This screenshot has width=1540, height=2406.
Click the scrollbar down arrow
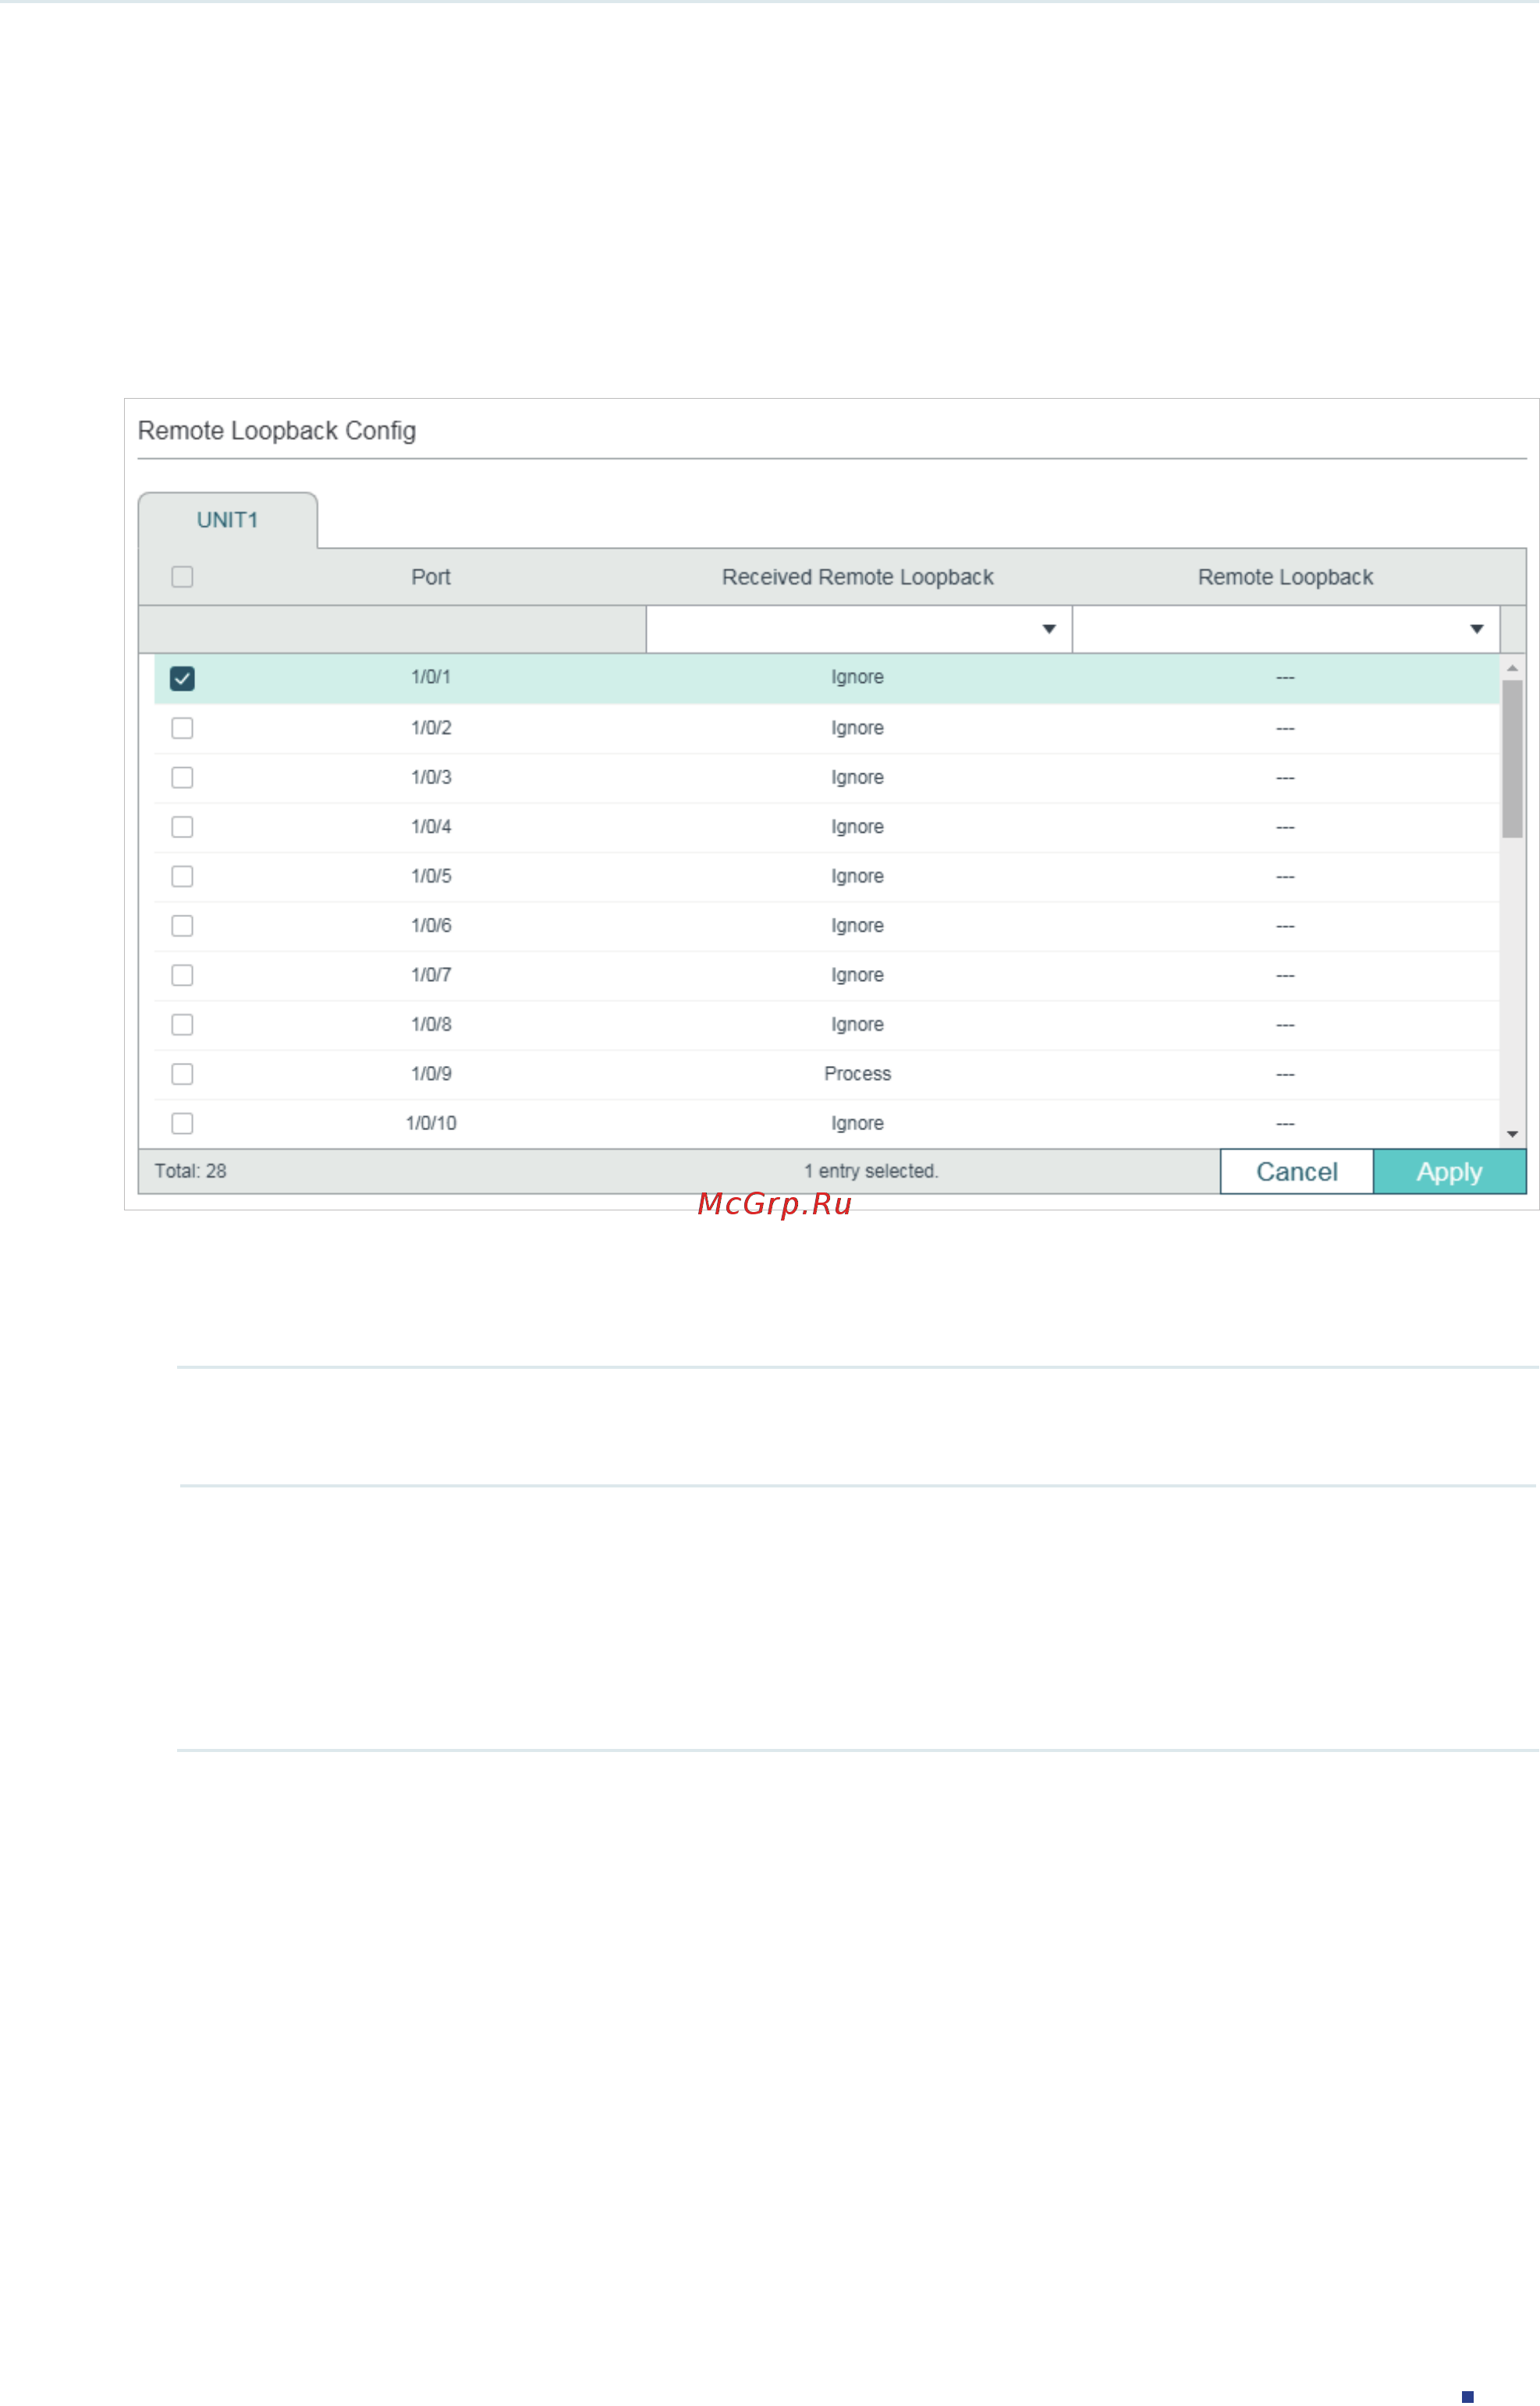1512,1133
